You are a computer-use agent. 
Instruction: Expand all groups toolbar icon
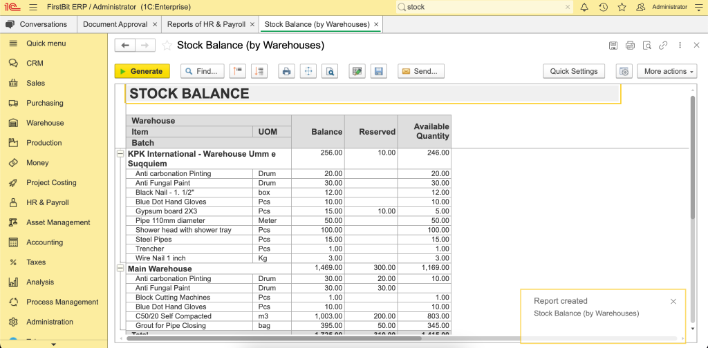click(x=259, y=71)
